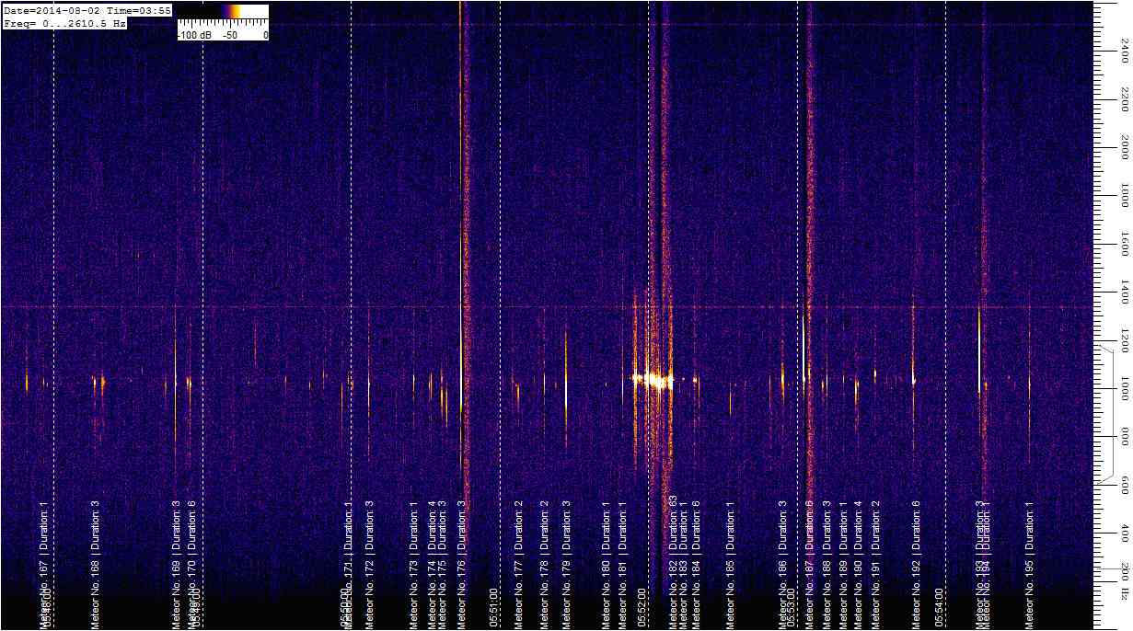Select the Meteor No. 172 label
Screen dimensions: 1133x631
coord(370,564)
